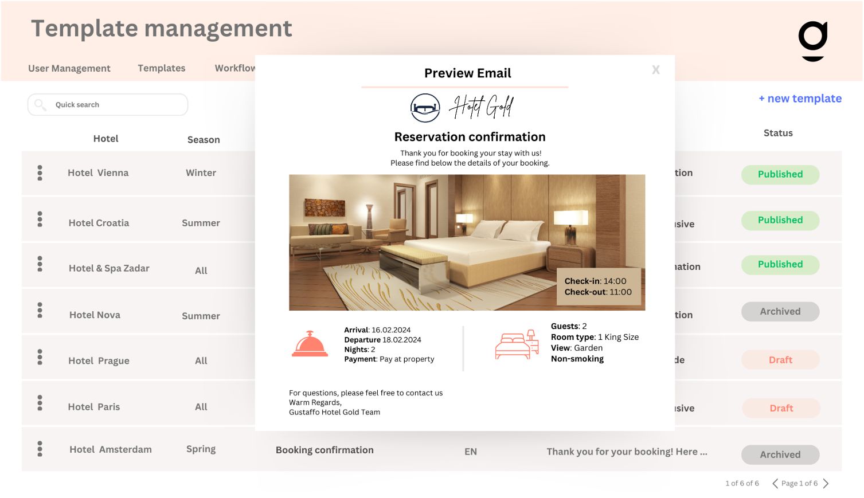Click the Template management page title
The image size is (864, 498).
pyautogui.click(x=162, y=29)
